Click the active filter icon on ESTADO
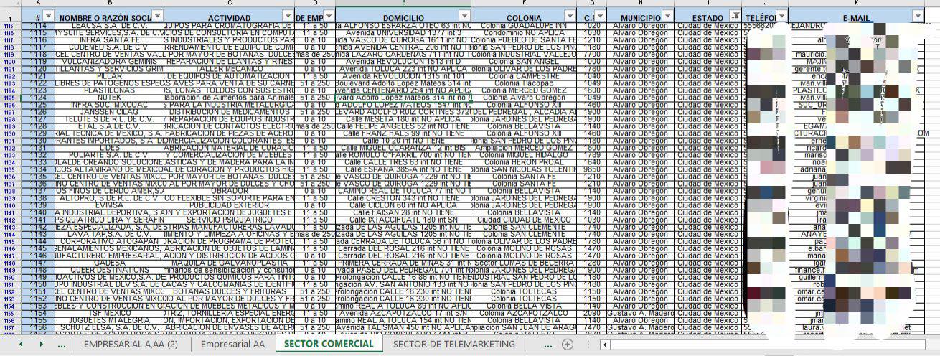Viewport: 940px width, 356px height. point(735,17)
